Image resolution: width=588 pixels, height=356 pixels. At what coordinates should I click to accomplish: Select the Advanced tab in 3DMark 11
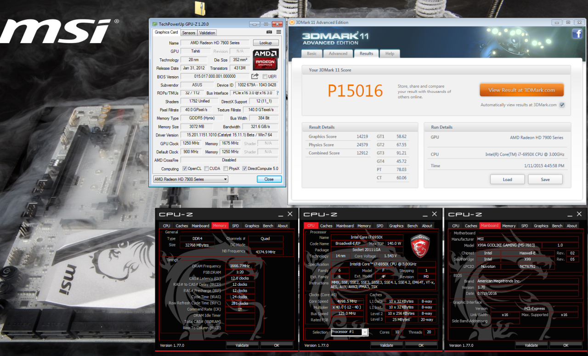[338, 53]
